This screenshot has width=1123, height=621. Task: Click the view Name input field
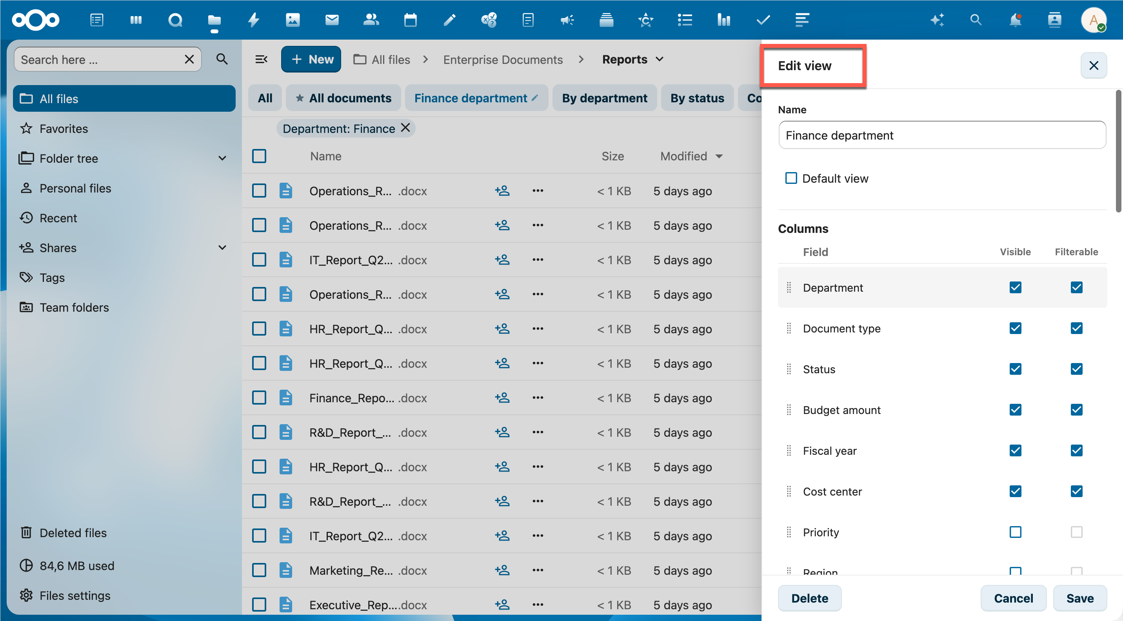(x=942, y=135)
